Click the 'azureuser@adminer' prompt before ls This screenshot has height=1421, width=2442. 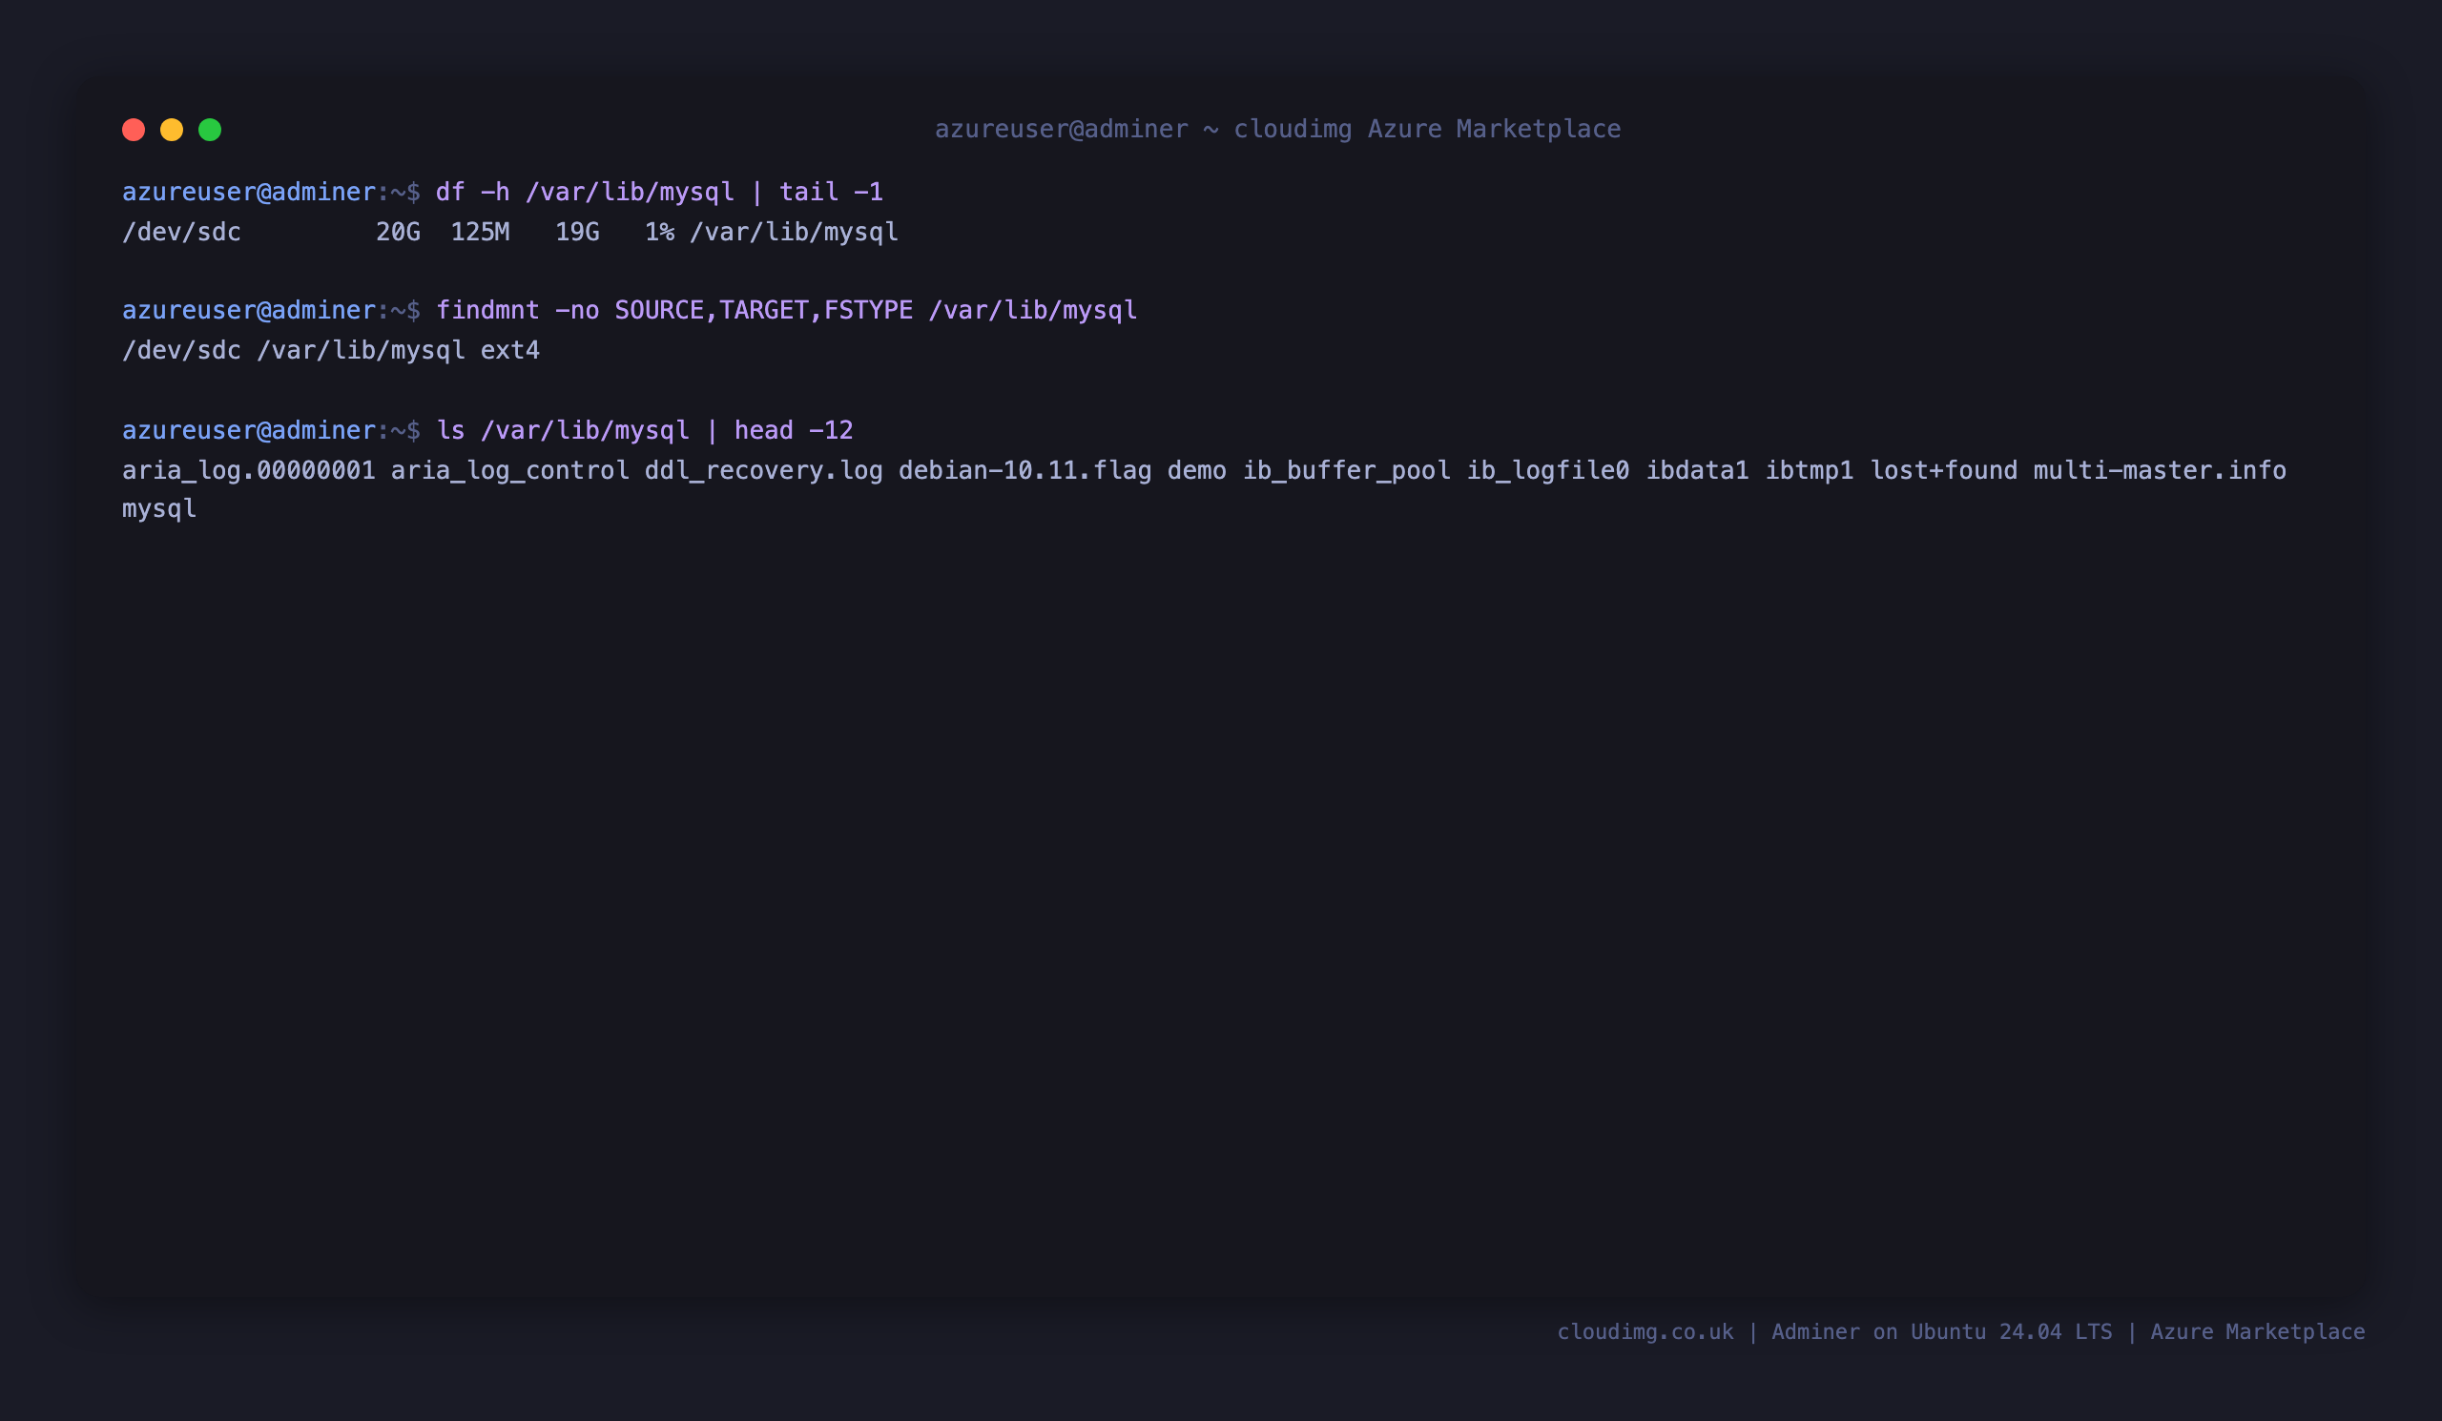(x=248, y=430)
